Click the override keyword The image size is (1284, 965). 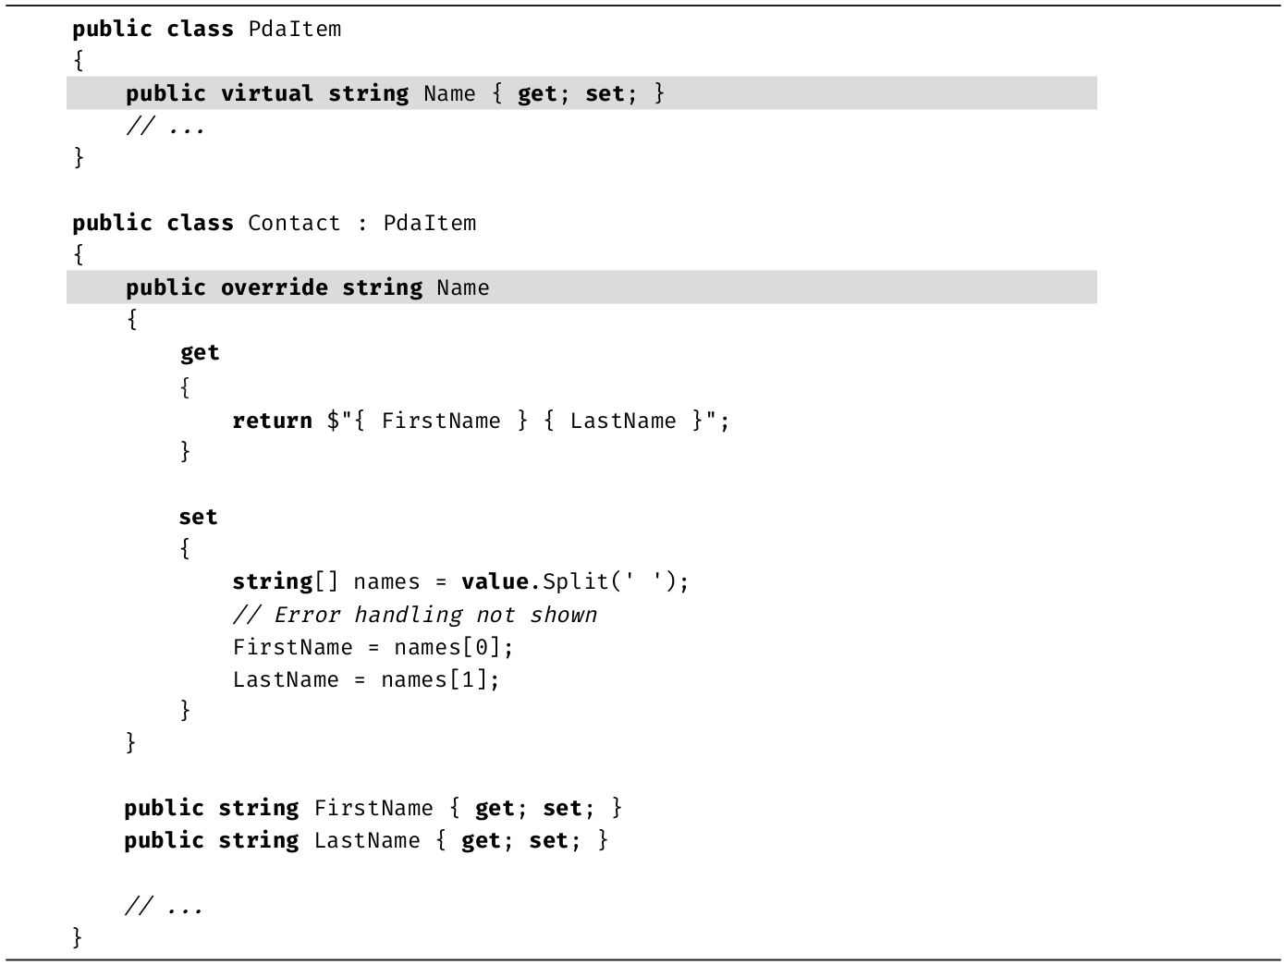274,287
